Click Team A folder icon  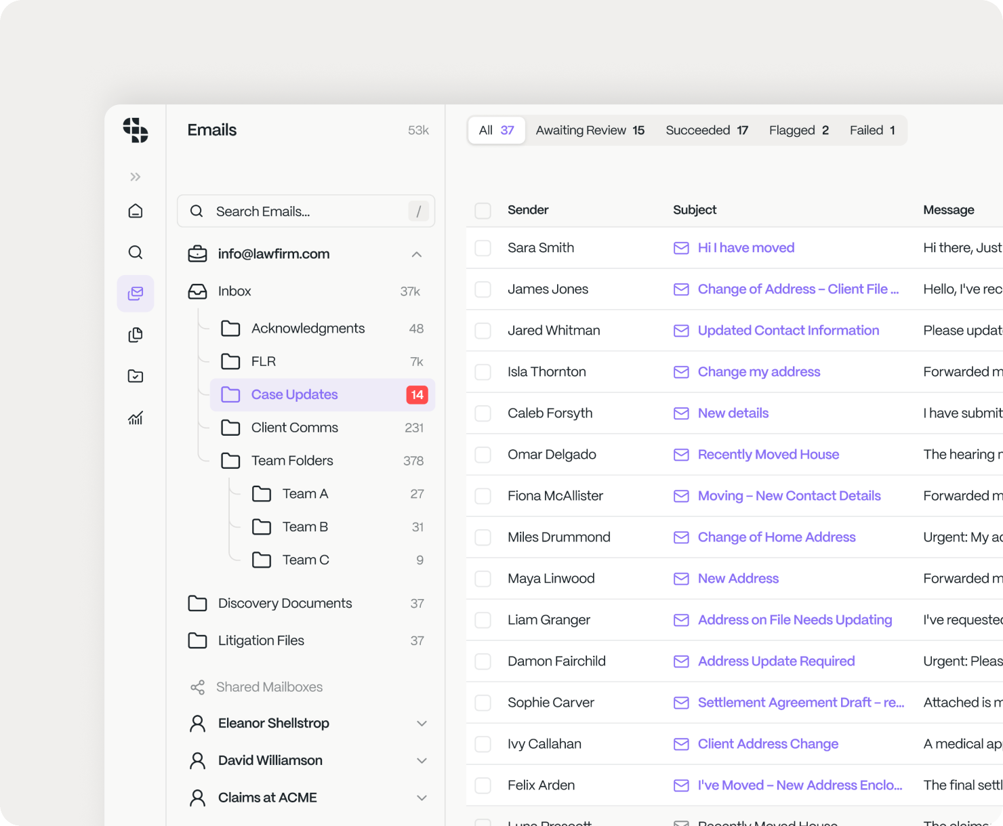click(x=262, y=494)
